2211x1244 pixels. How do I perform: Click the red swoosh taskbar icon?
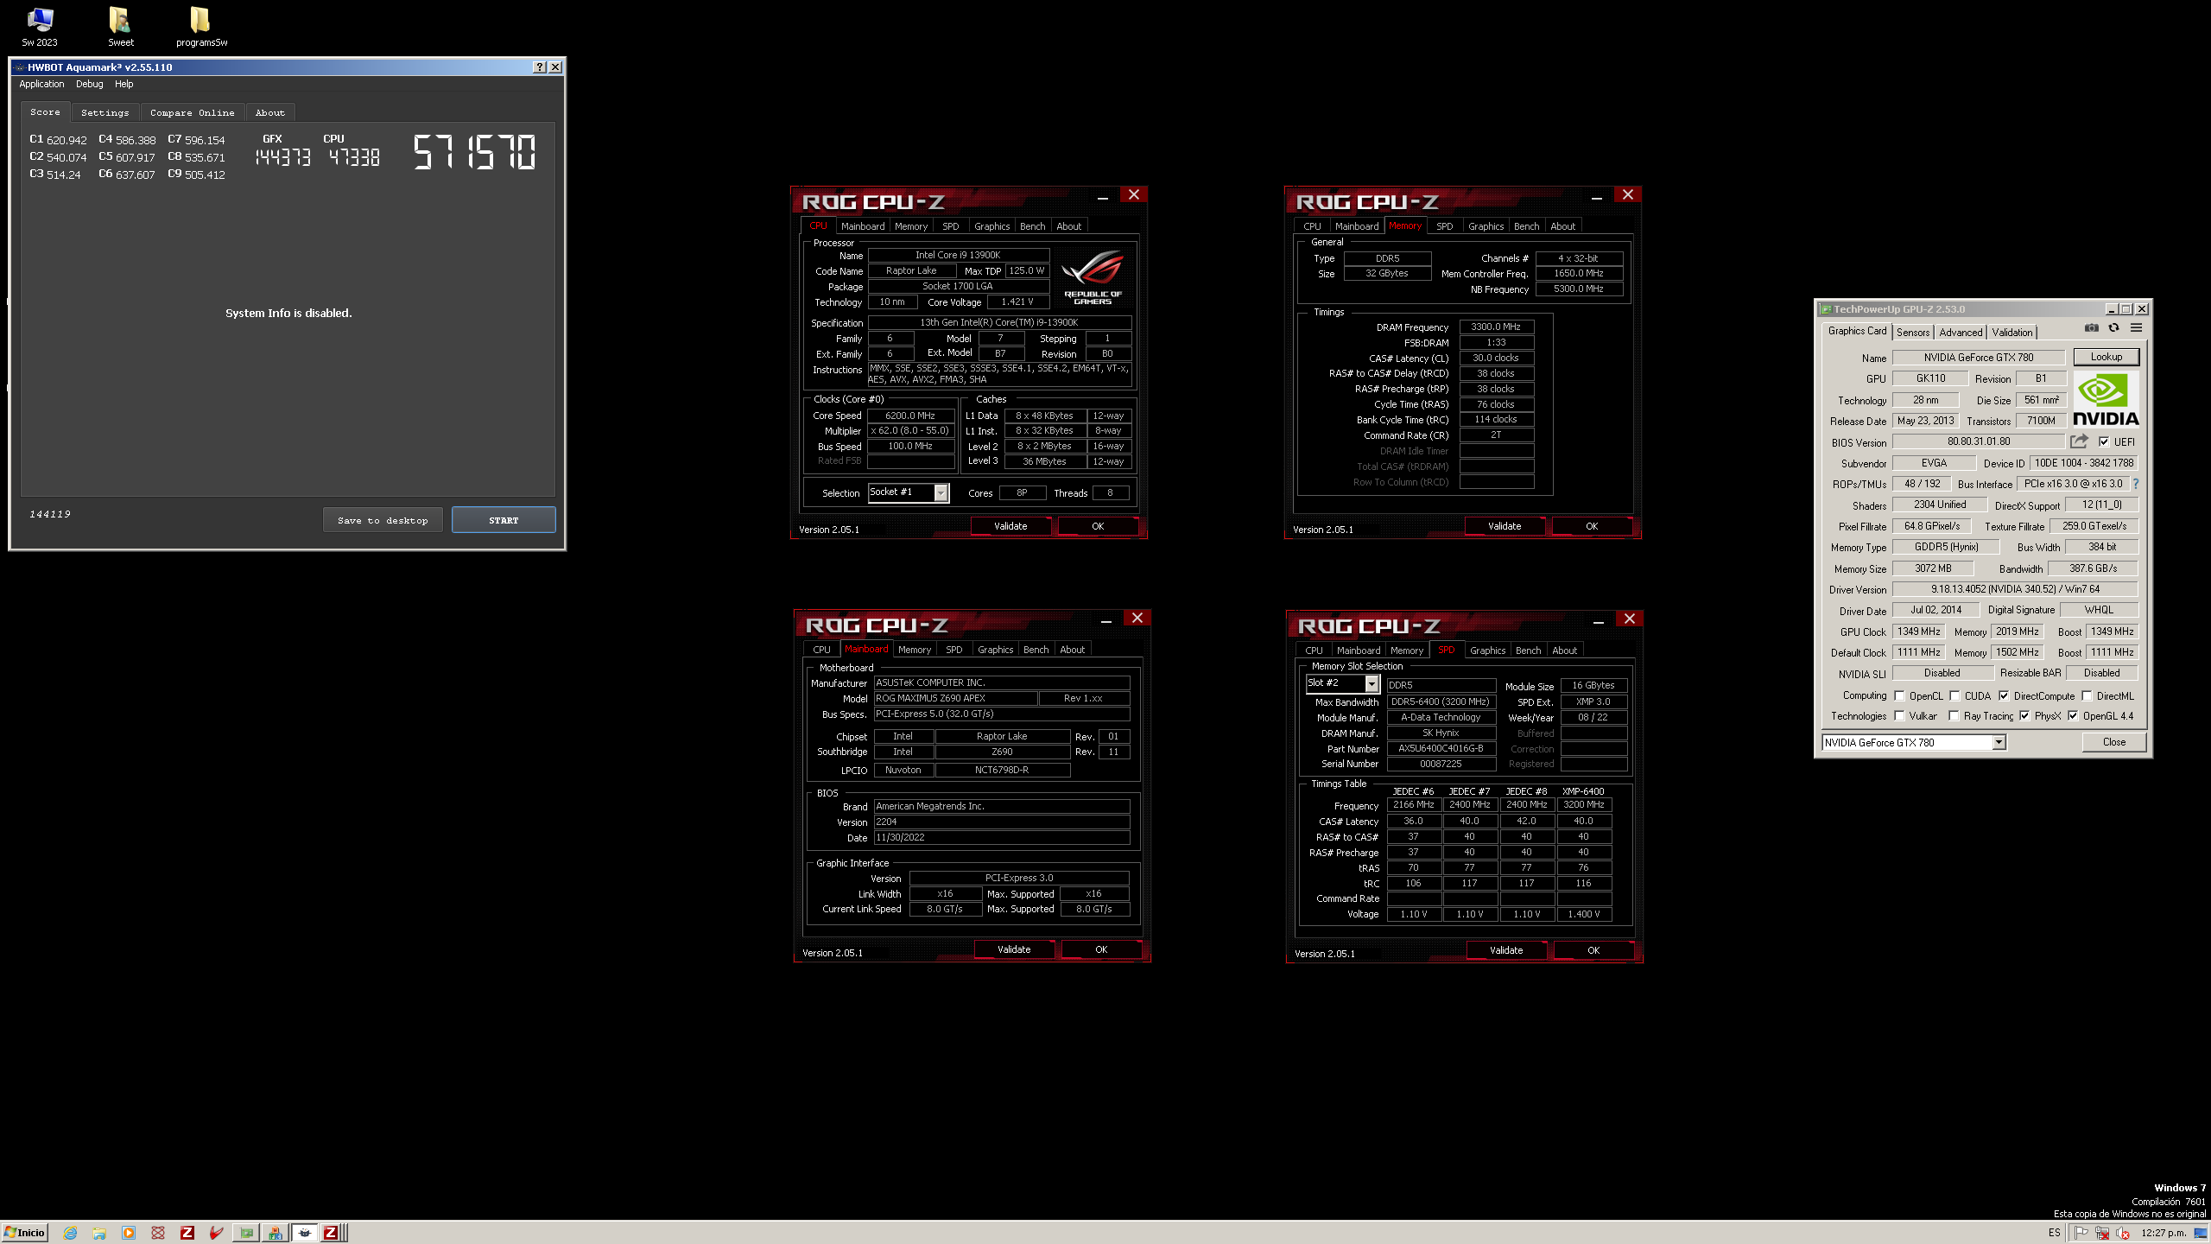point(217,1233)
